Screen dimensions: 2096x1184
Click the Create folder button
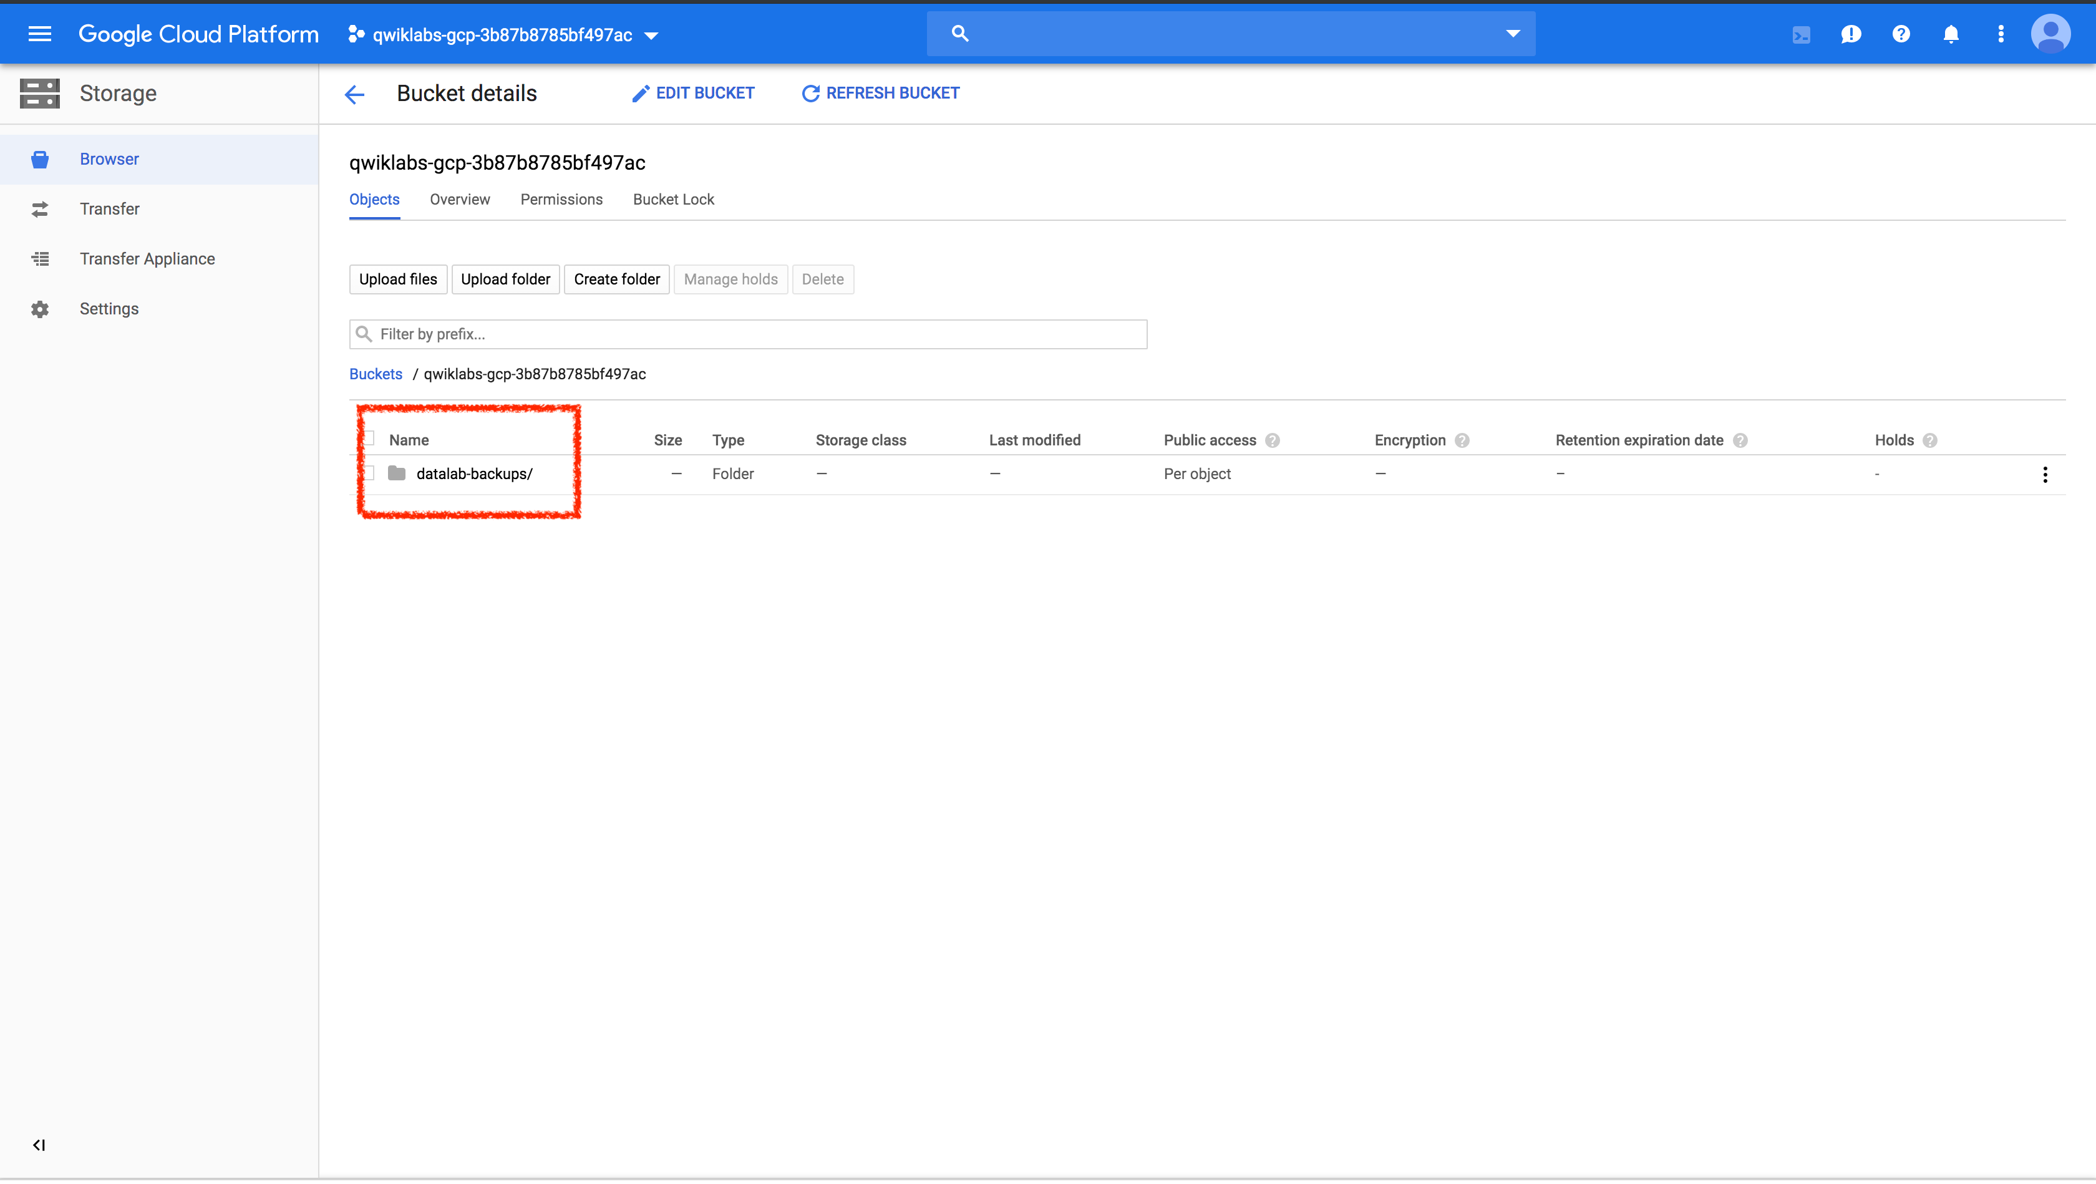pos(617,279)
